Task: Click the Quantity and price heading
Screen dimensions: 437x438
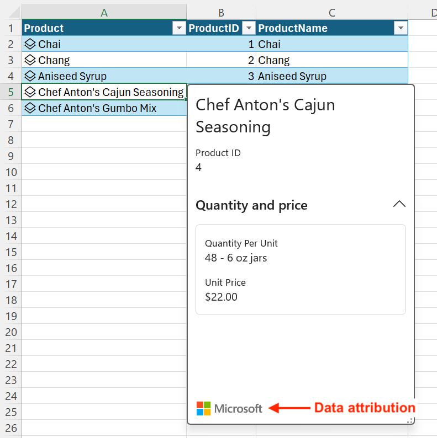Action: [x=251, y=205]
